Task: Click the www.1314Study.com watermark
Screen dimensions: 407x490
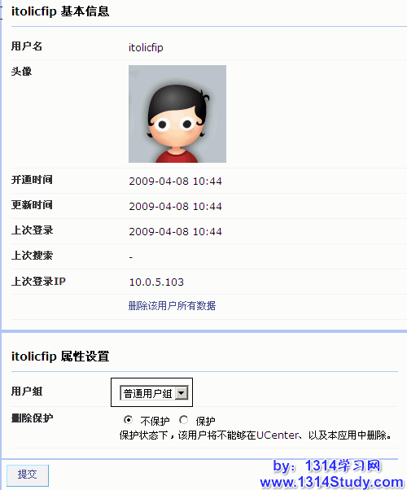Action: 332,482
